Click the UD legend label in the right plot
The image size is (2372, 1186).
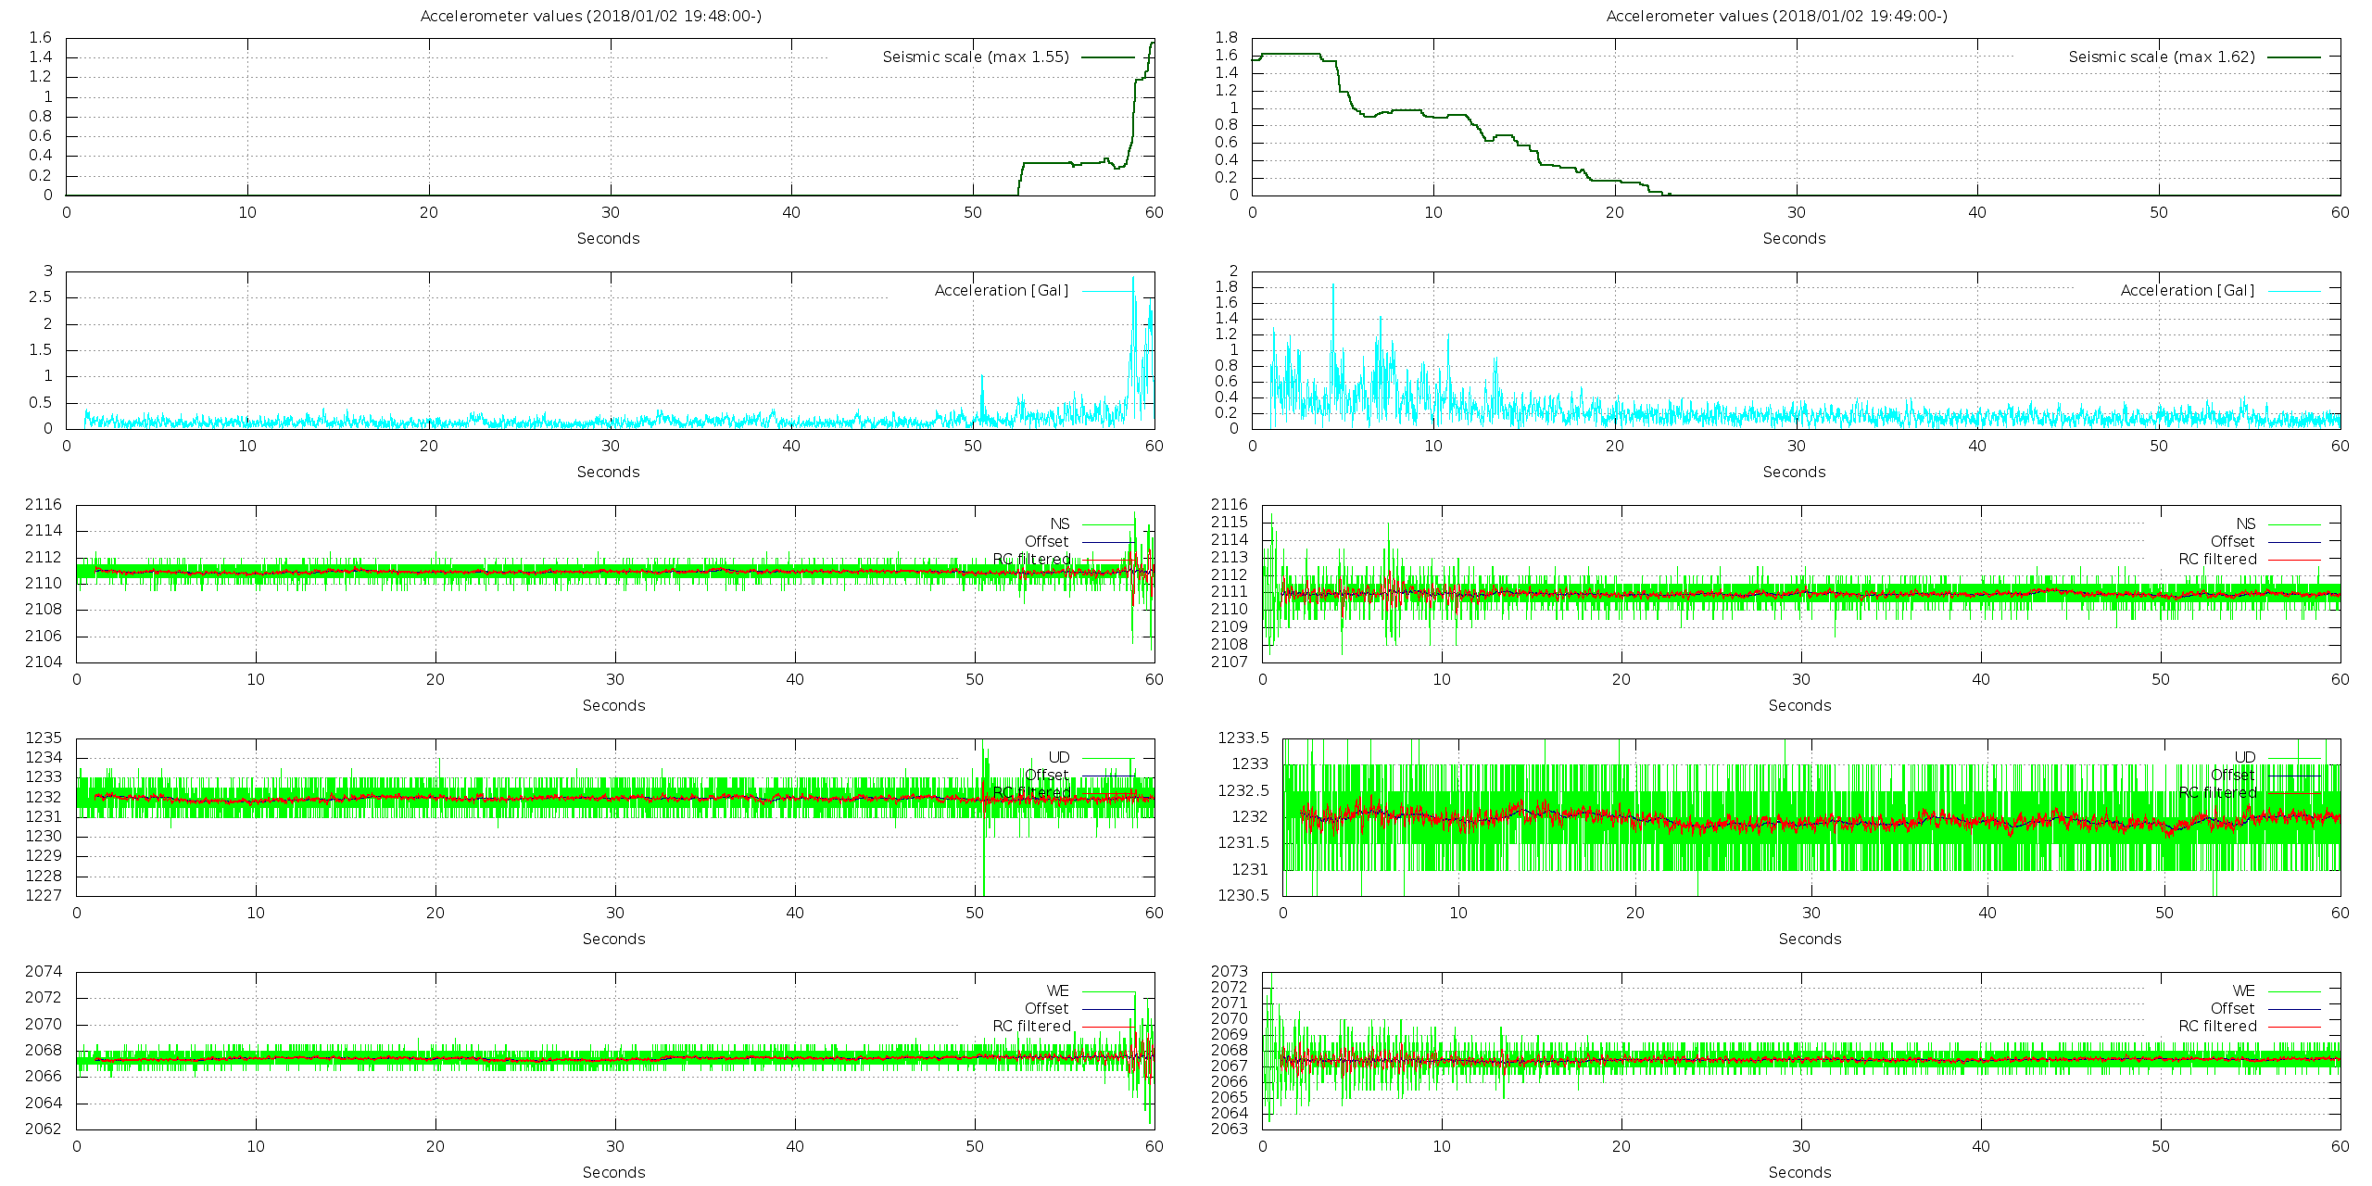(x=2245, y=757)
